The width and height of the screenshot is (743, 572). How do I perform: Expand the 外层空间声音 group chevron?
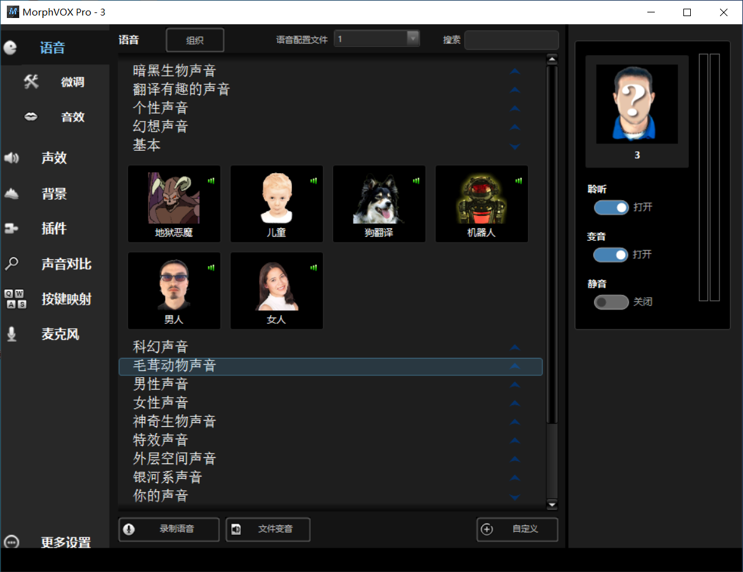click(x=515, y=459)
